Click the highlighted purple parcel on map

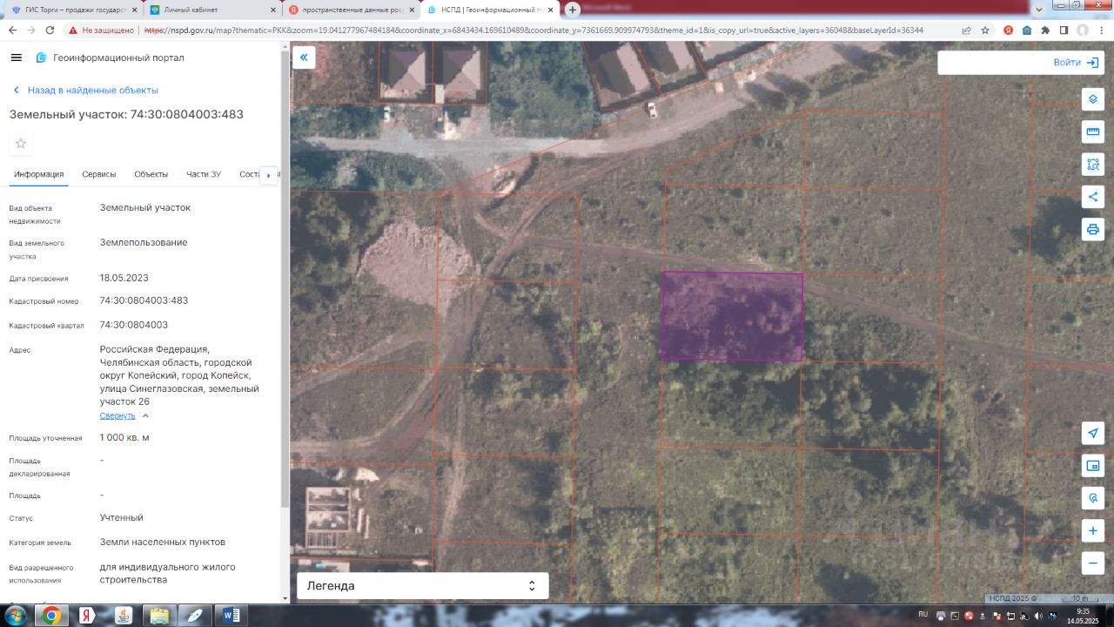(732, 316)
